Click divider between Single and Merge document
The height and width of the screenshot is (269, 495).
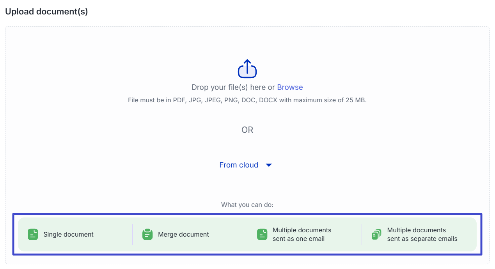click(x=133, y=234)
